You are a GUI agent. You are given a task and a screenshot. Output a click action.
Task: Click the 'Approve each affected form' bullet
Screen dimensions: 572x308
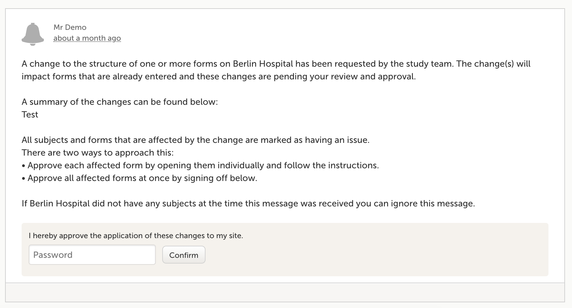[203, 165]
